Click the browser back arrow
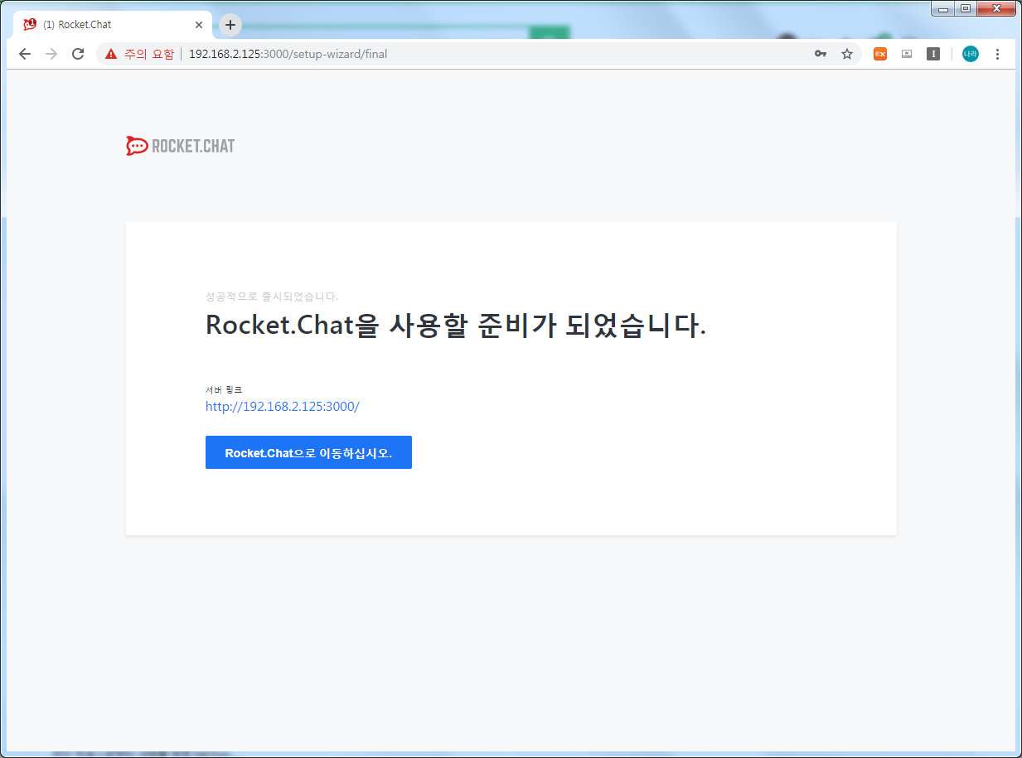The image size is (1022, 758). tap(25, 54)
